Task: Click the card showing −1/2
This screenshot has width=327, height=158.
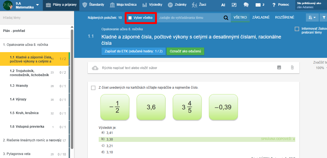Action: click(115, 108)
